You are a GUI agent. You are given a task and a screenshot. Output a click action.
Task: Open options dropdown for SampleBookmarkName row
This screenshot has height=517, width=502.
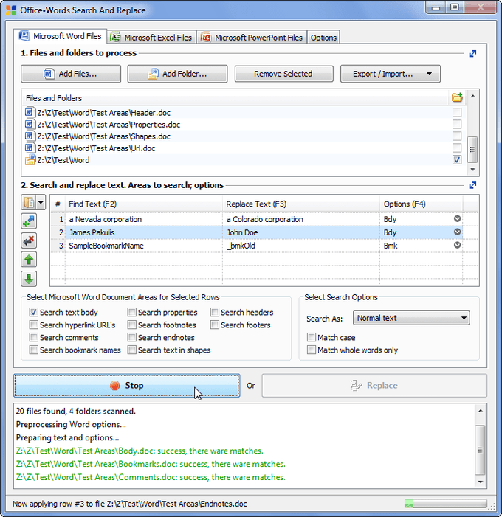[x=457, y=245]
